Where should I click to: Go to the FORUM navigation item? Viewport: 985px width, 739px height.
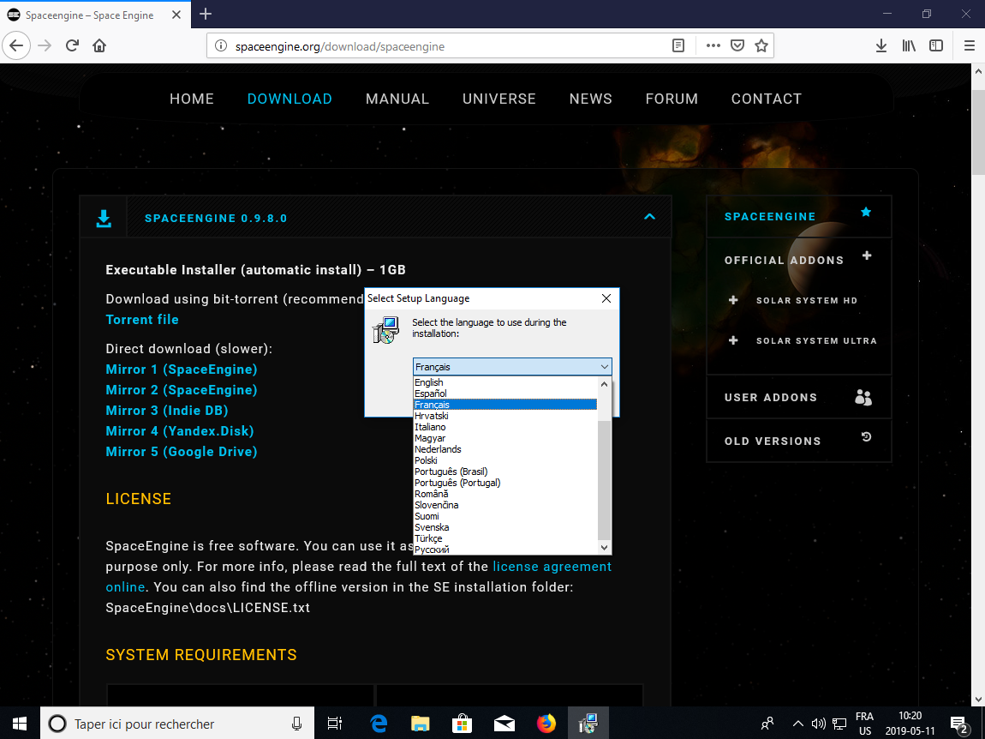click(x=672, y=99)
